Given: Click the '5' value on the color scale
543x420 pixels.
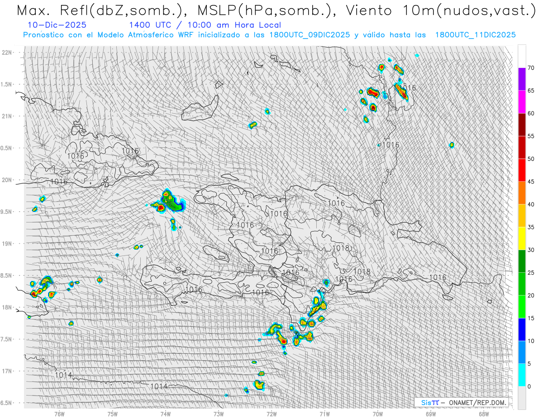Looking at the screenshot, I should coord(529,364).
